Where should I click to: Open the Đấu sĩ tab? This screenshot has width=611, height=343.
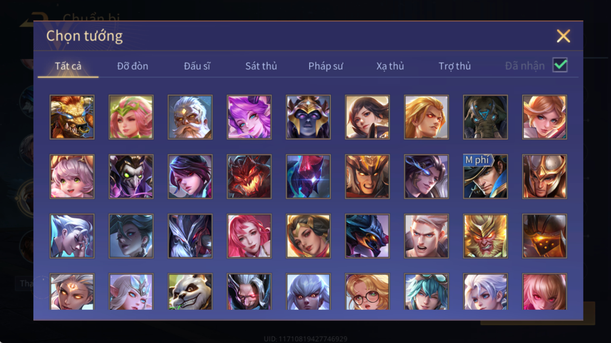[197, 66]
